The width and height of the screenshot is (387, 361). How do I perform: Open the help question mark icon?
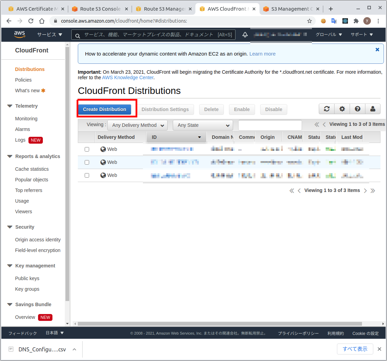tap(358, 109)
